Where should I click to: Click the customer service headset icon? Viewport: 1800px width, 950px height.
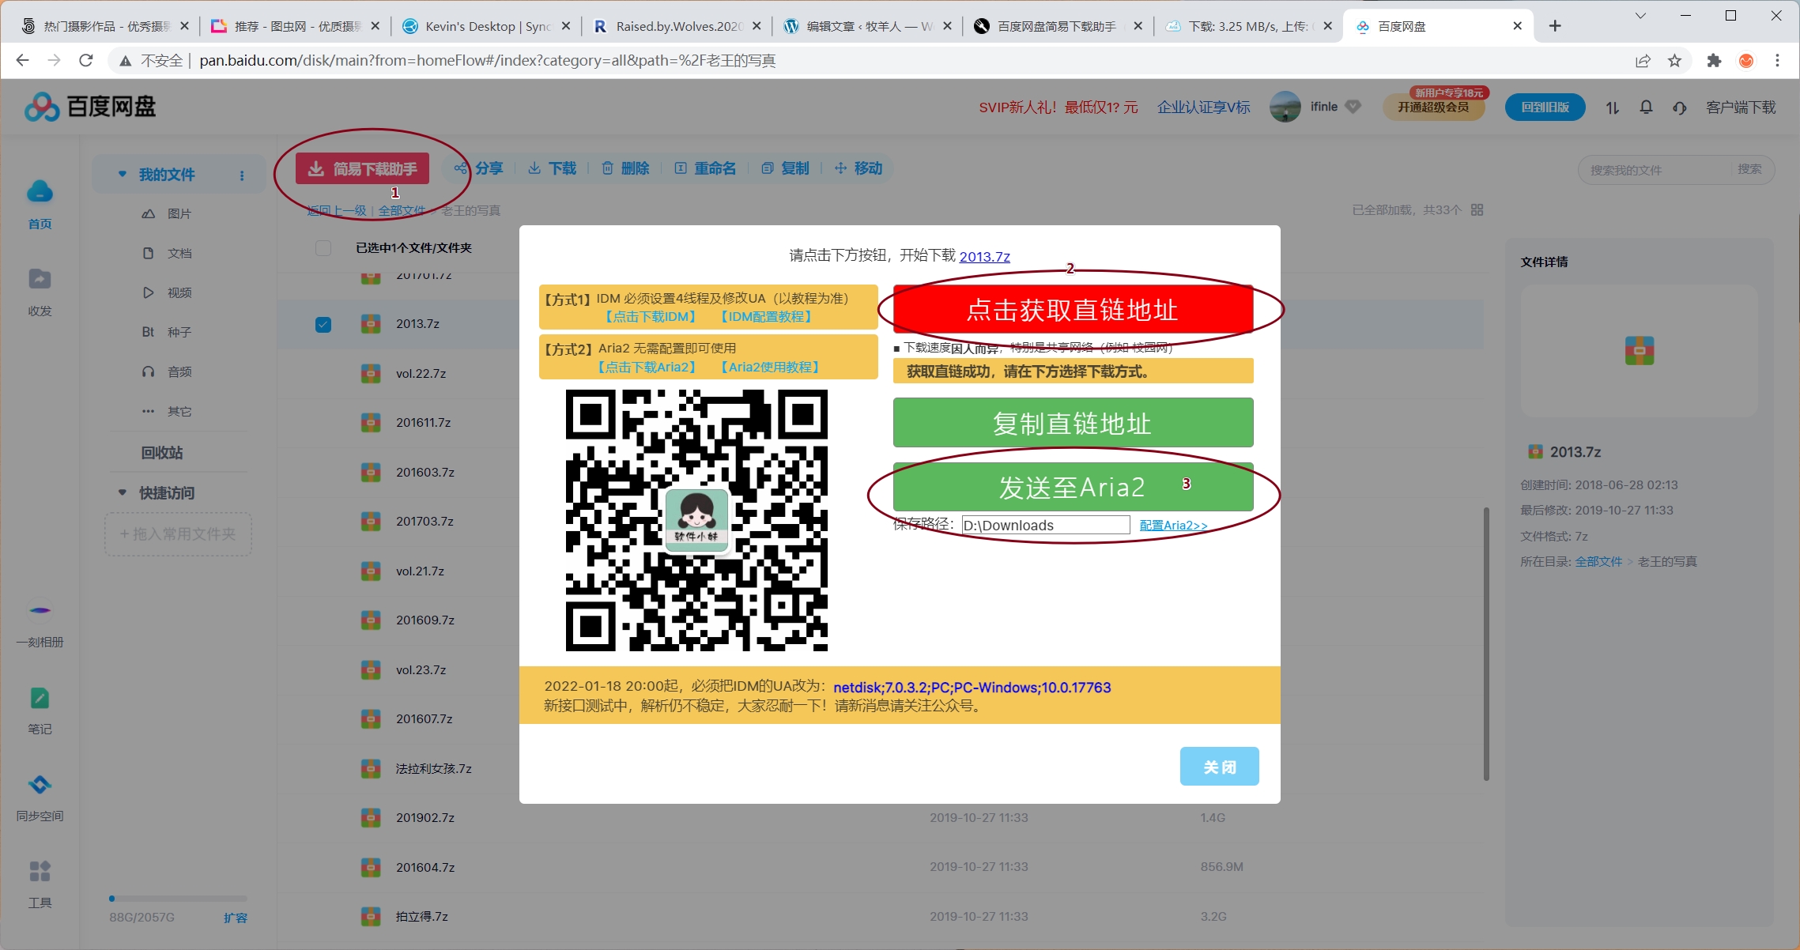pyautogui.click(x=1680, y=107)
